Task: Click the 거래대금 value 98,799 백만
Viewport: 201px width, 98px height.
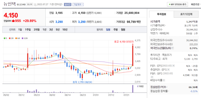Action: tap(134, 22)
